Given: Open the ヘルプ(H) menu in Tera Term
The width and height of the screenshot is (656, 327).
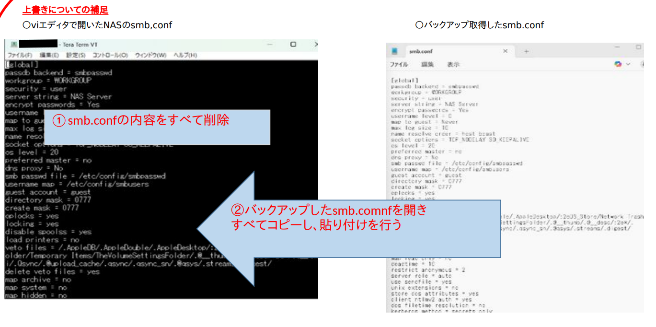Looking at the screenshot, I should (x=185, y=55).
